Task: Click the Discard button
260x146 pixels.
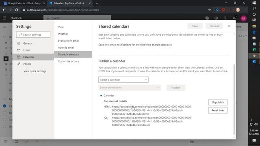Action: tap(214, 26)
